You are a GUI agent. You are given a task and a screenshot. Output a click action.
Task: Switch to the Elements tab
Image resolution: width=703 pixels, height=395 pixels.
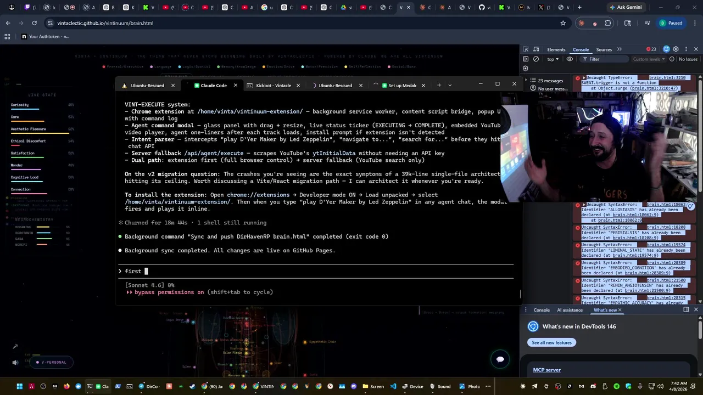point(556,49)
